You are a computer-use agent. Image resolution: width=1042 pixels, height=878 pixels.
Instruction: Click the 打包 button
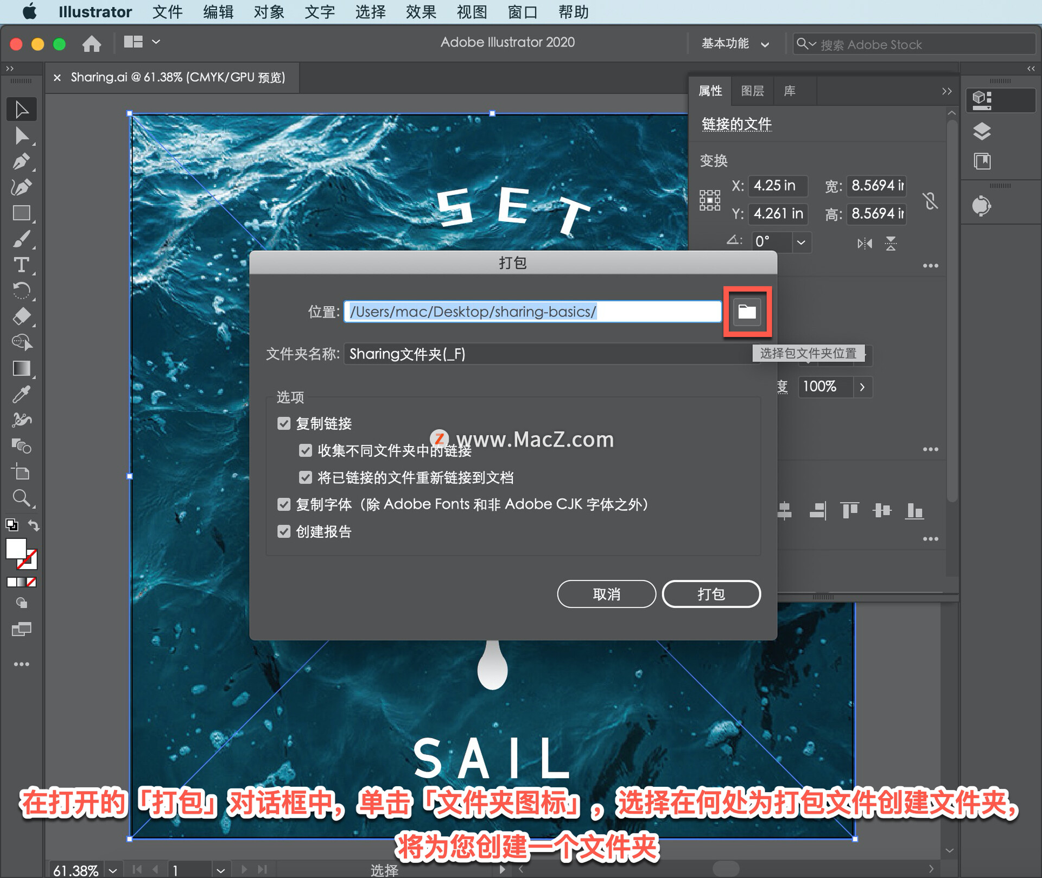coord(711,594)
